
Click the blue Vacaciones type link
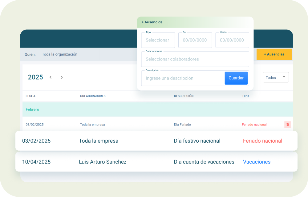[x=257, y=162]
